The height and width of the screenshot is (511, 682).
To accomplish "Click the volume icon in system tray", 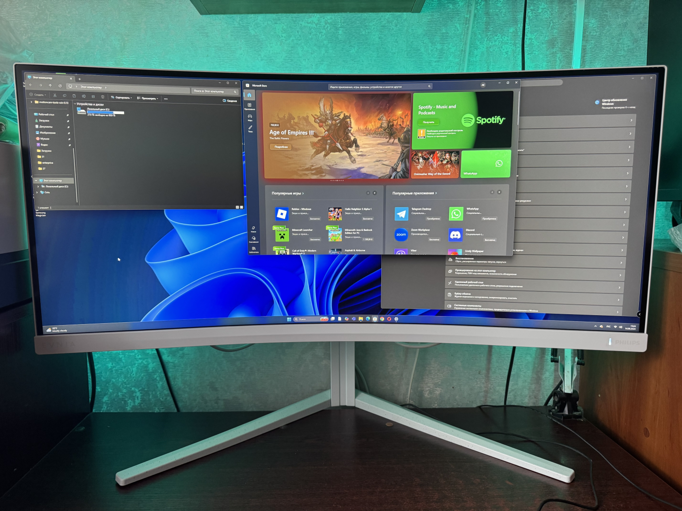I will pyautogui.click(x=620, y=327).
